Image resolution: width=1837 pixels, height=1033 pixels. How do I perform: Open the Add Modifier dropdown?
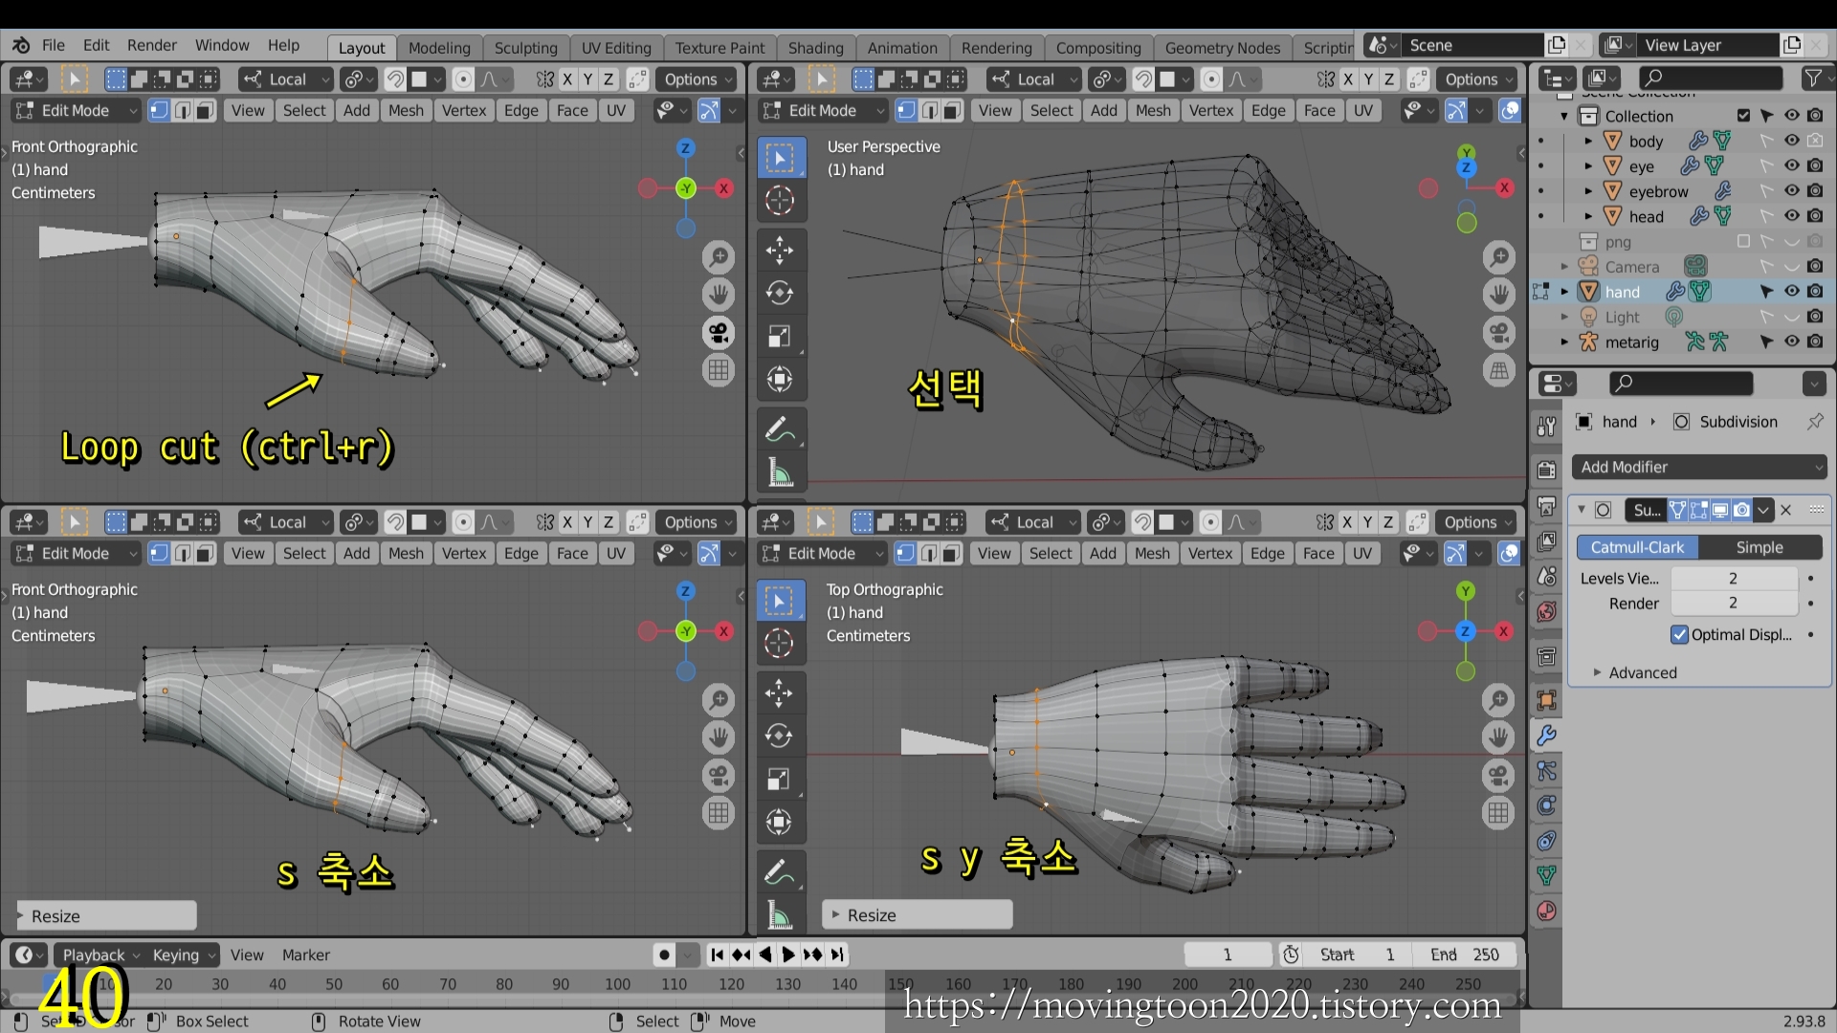(1699, 467)
